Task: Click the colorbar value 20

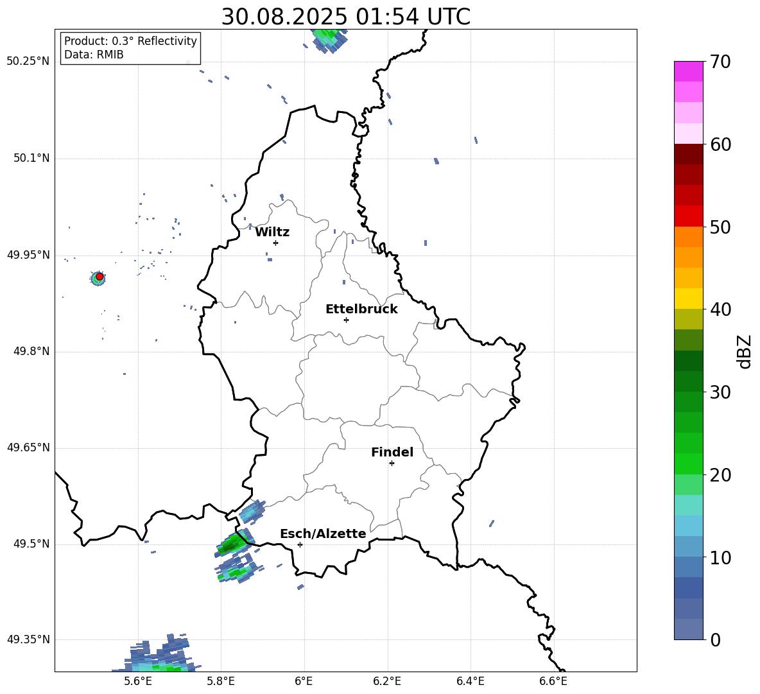Action: pyautogui.click(x=720, y=475)
